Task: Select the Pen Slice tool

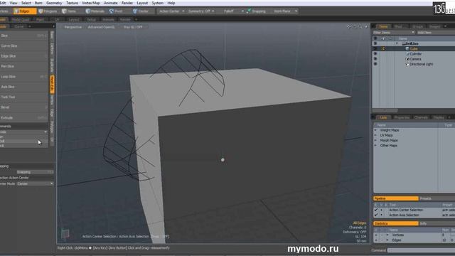Action: [23, 66]
